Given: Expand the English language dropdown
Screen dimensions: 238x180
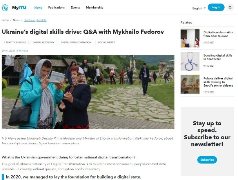Looking at the screenshot, I should pos(199,8).
